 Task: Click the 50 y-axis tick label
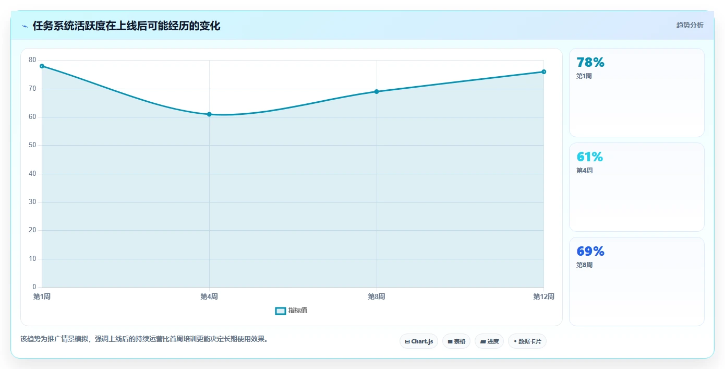32,145
